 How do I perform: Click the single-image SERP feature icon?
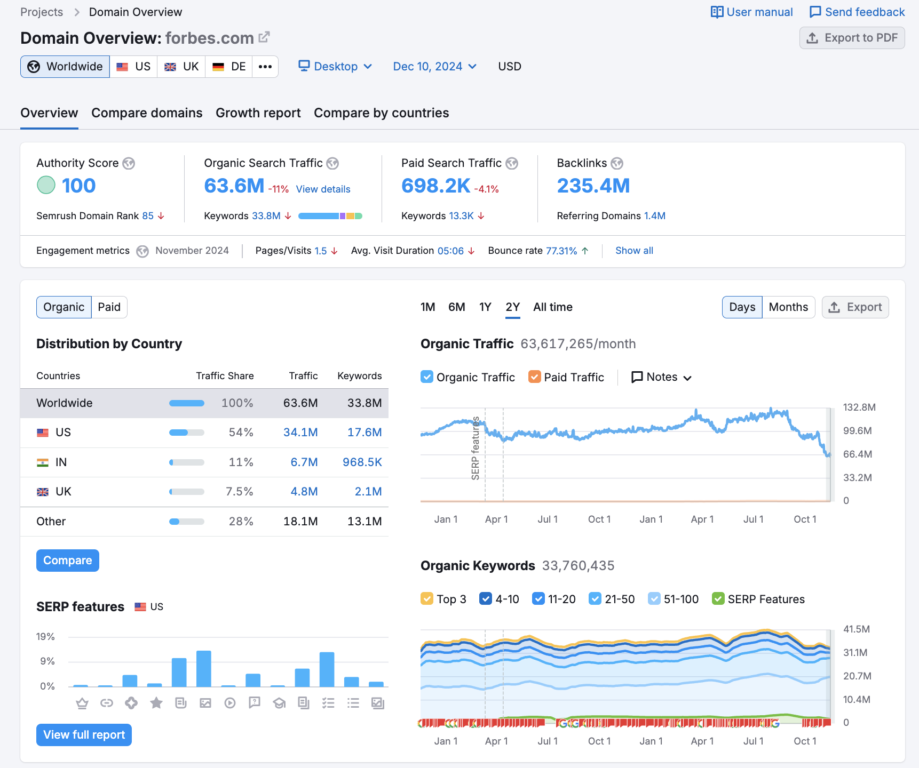tap(205, 703)
